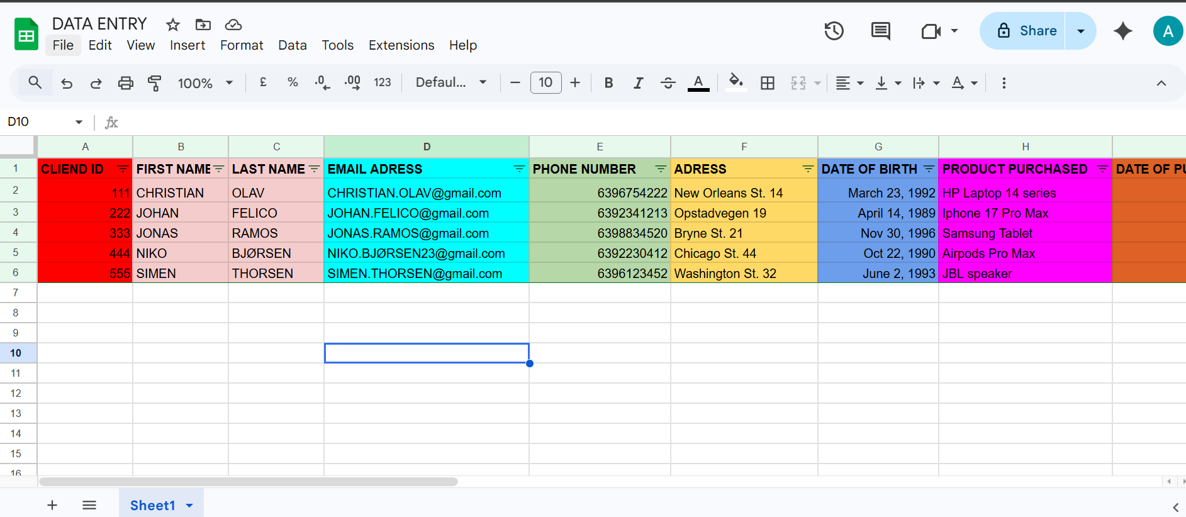Search the menus magnifier icon
Screen dimensions: 1186x517
click(35, 82)
